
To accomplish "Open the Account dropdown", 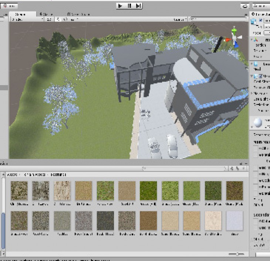I will pos(260,6).
